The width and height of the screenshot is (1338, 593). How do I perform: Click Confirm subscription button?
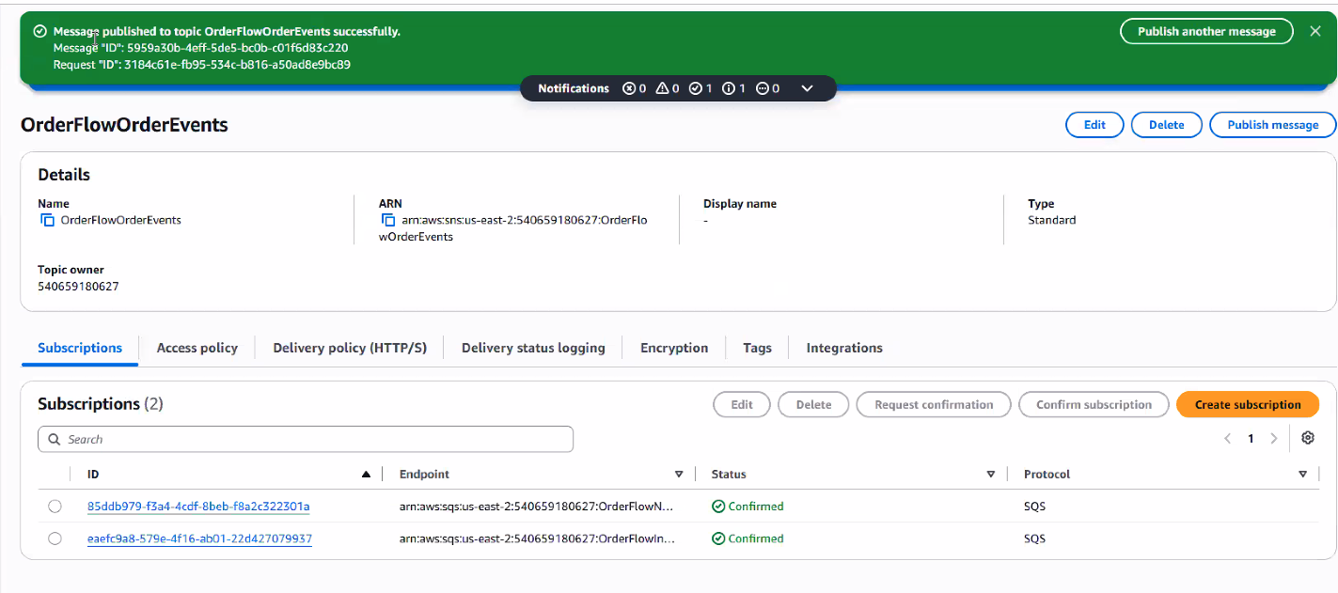click(1094, 405)
